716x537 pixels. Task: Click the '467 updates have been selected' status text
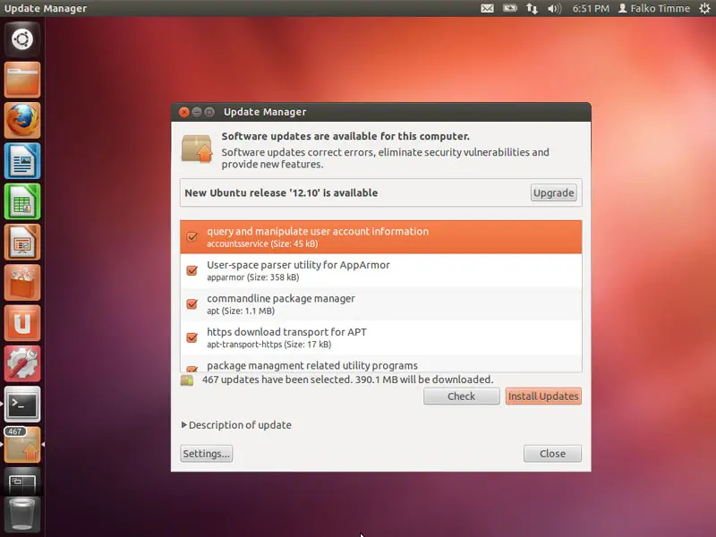(347, 379)
